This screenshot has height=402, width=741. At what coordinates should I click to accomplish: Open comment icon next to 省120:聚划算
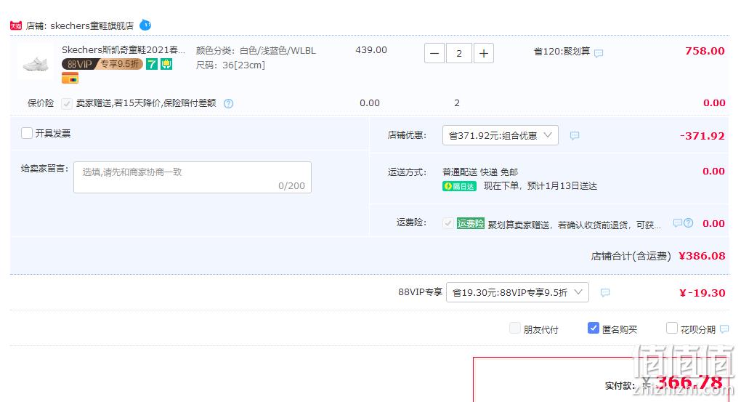click(x=599, y=53)
